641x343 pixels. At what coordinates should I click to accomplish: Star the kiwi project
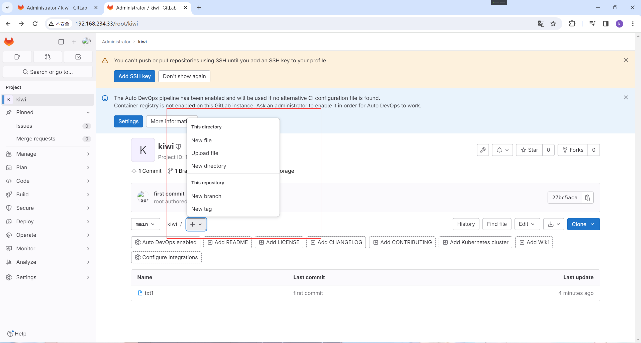(529, 150)
